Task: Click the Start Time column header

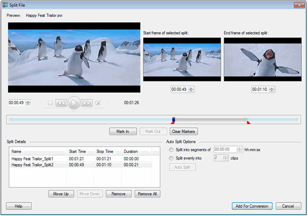Action: coord(80,151)
